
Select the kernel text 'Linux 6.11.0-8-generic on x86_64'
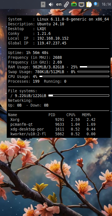[73, 19]
